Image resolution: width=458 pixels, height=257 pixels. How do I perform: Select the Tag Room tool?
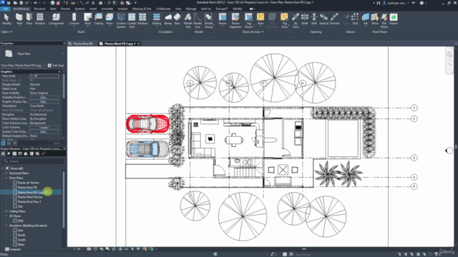pos(248,21)
